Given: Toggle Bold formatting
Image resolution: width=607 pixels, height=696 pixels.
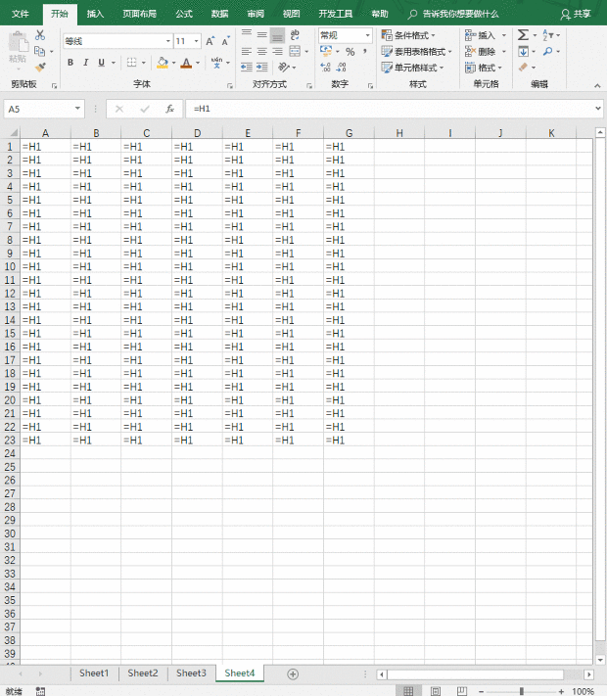Looking at the screenshot, I should [70, 63].
